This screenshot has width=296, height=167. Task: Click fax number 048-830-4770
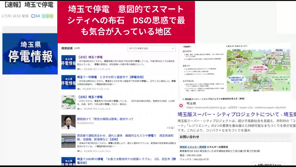click(x=201, y=160)
